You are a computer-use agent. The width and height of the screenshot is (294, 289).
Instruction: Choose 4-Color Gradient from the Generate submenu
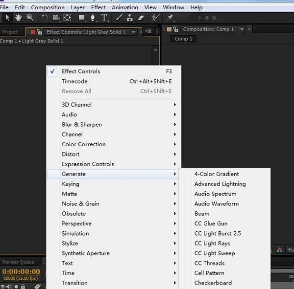tap(217, 174)
